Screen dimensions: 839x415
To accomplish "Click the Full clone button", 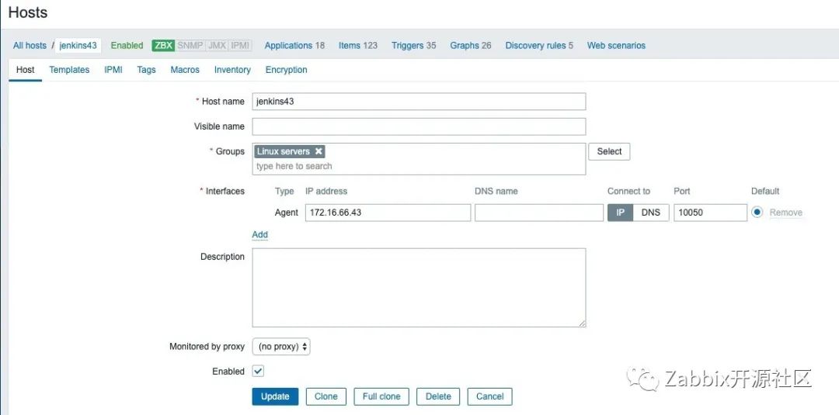I will 381,397.
